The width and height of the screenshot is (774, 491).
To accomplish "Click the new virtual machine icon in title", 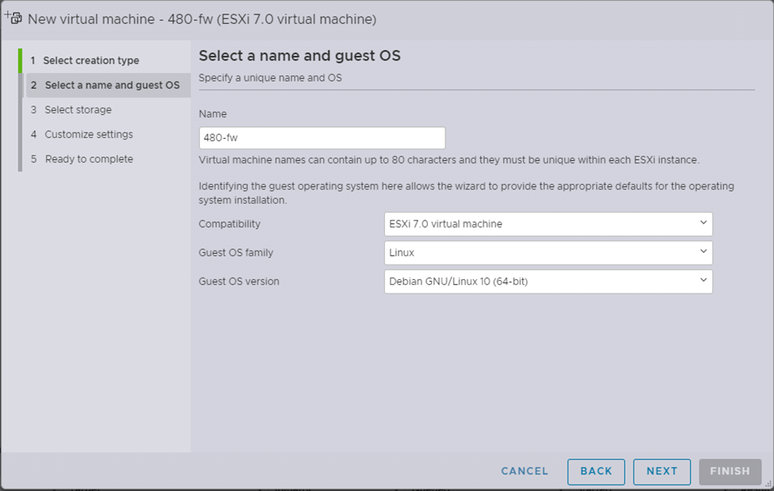I will point(13,17).
